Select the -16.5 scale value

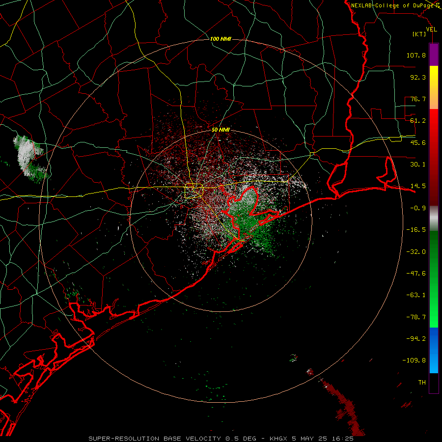pyautogui.click(x=416, y=230)
